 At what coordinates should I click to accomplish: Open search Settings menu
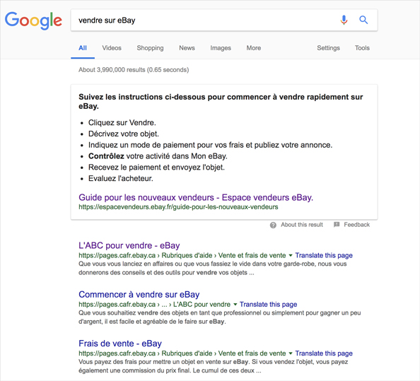(x=328, y=48)
